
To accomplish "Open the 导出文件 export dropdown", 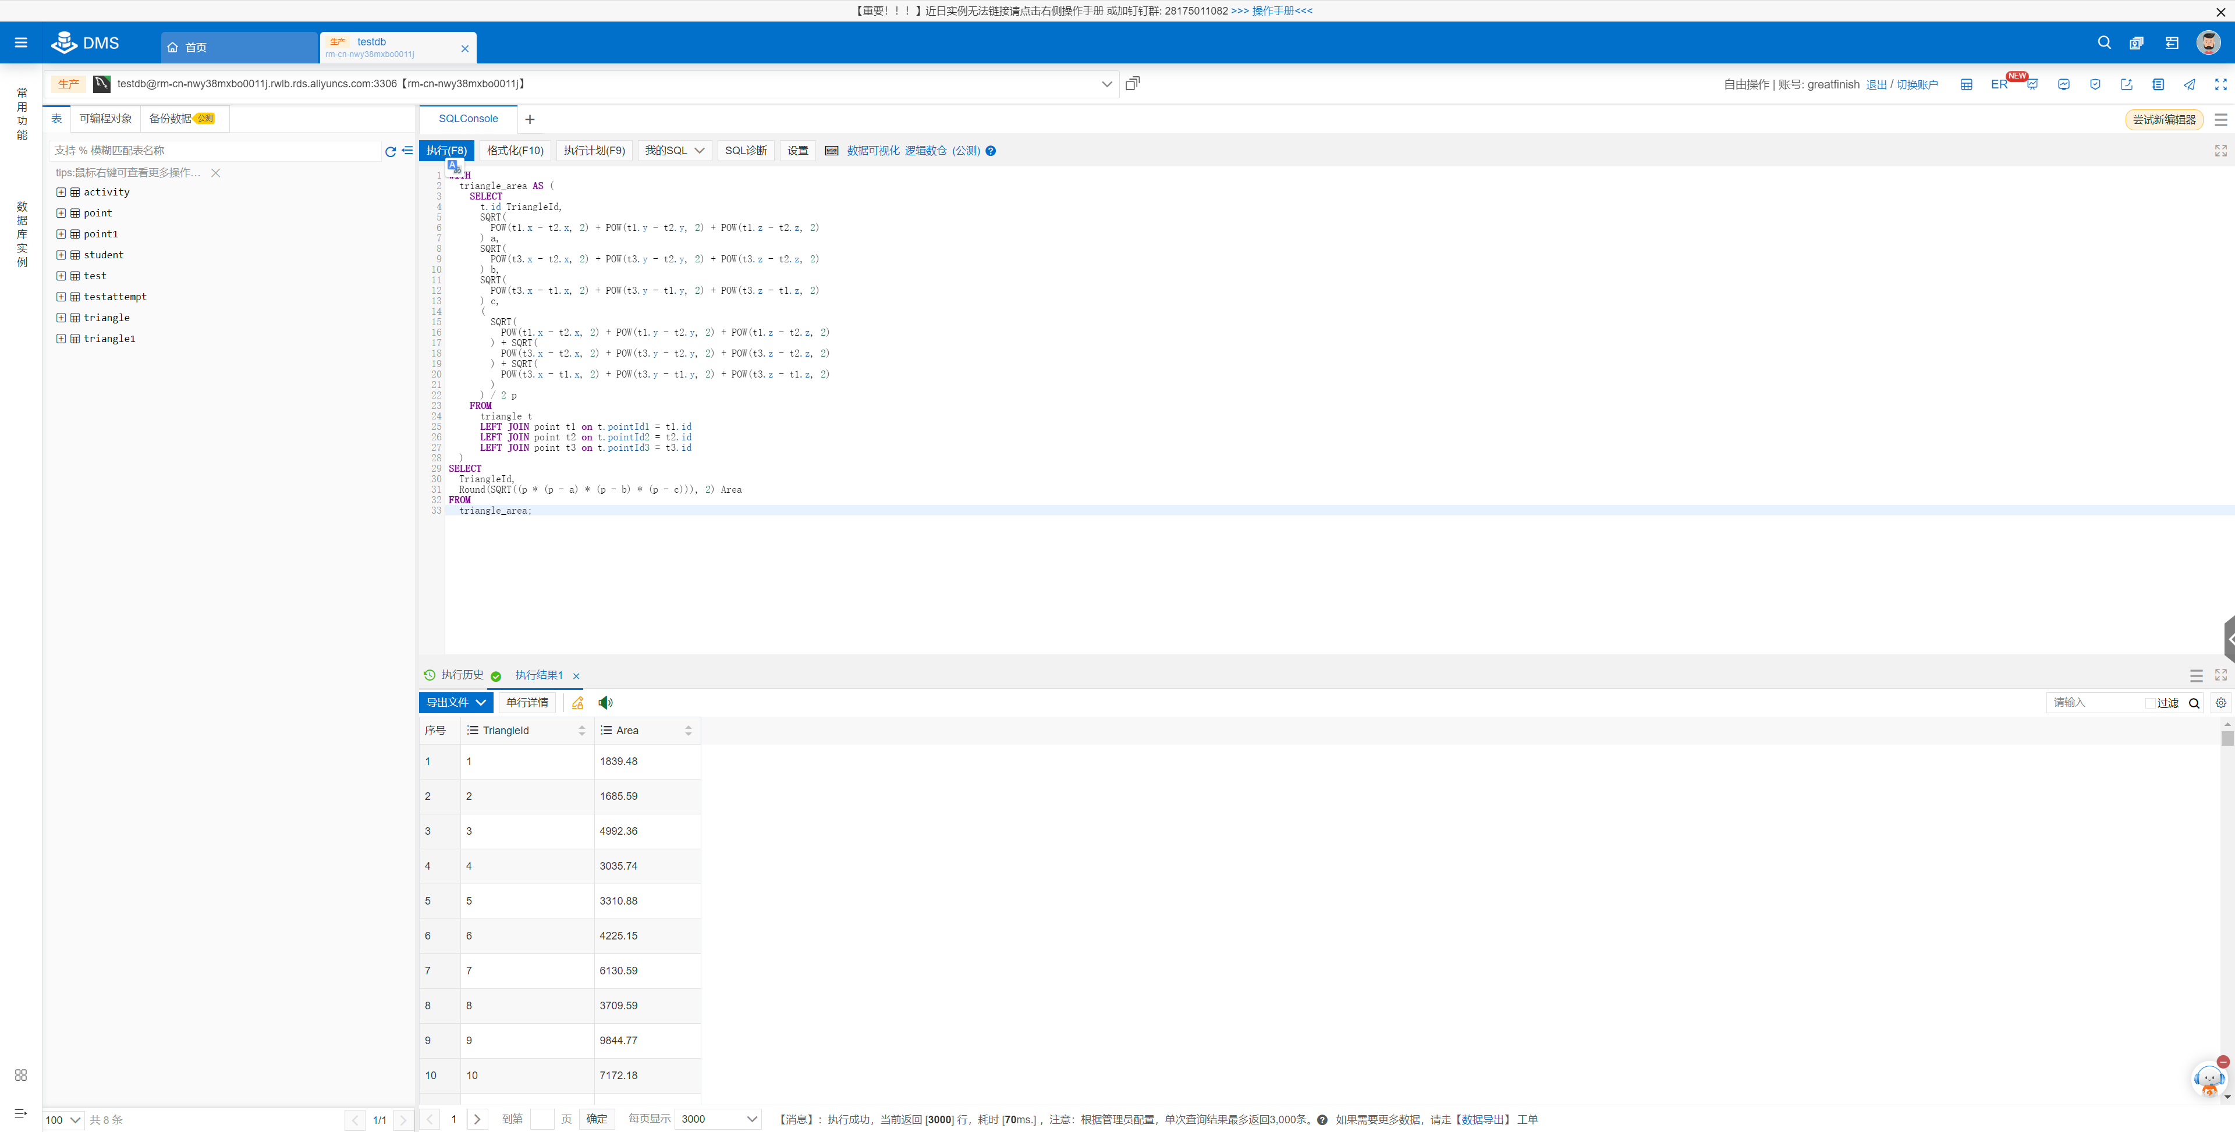I will point(456,703).
